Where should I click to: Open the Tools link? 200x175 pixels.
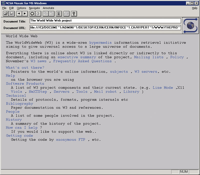coord(82,92)
